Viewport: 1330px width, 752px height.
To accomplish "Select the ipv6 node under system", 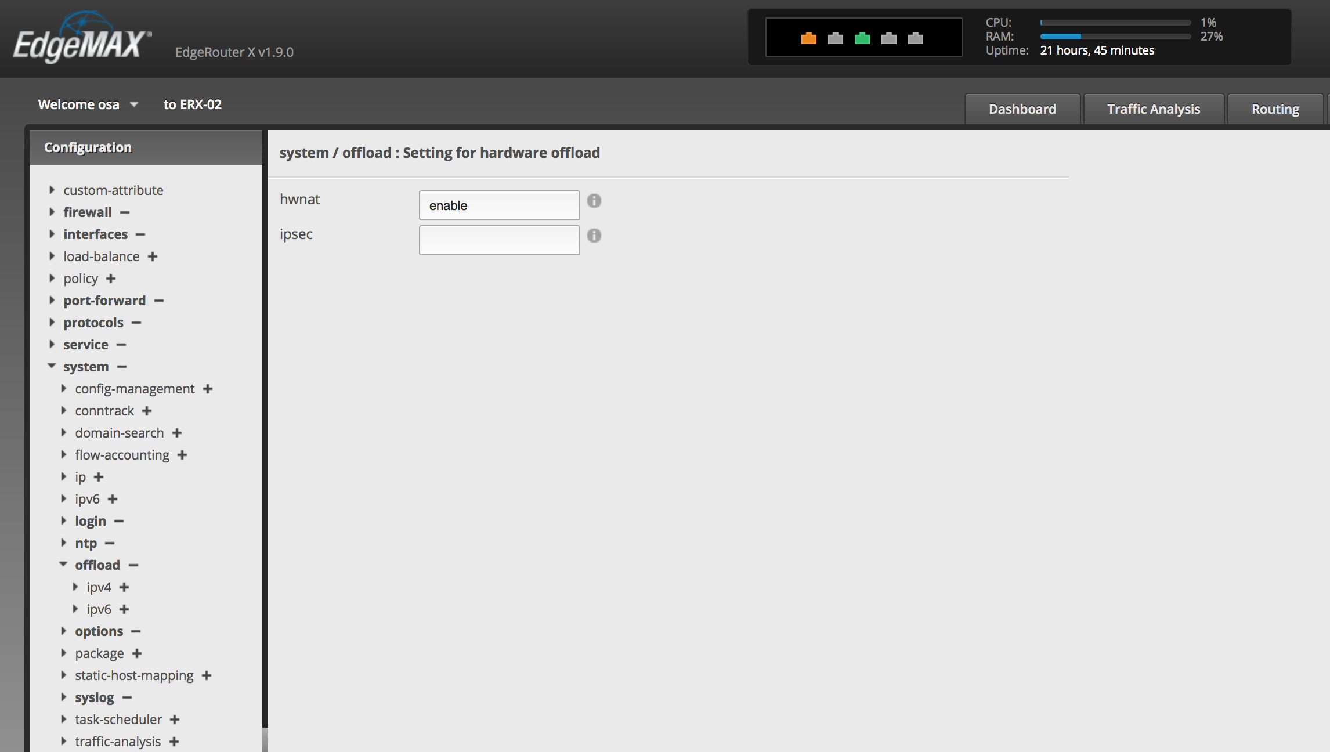I will point(87,499).
